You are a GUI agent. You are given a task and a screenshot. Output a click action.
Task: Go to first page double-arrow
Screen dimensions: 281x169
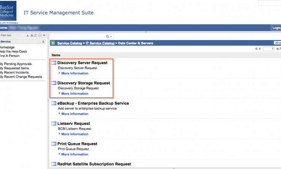click(256, 49)
